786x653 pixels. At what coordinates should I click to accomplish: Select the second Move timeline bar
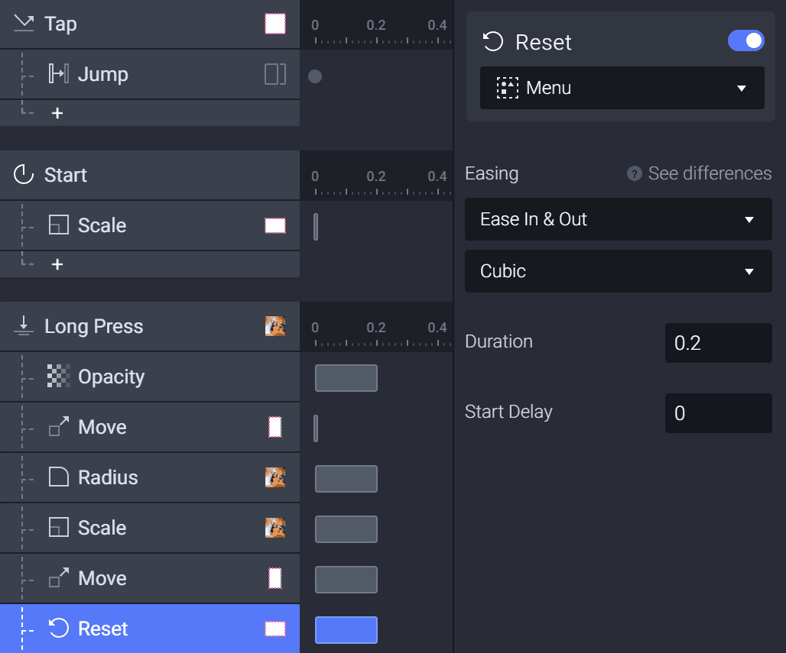pos(346,580)
